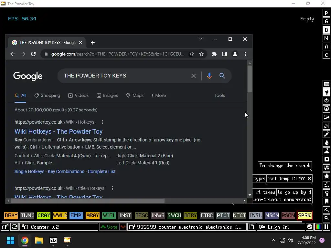
Task: Open Chrome tab search chevron
Action: coord(200,39)
